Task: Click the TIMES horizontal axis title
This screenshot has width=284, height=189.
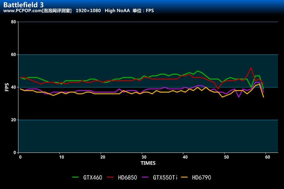Action: tap(148, 163)
